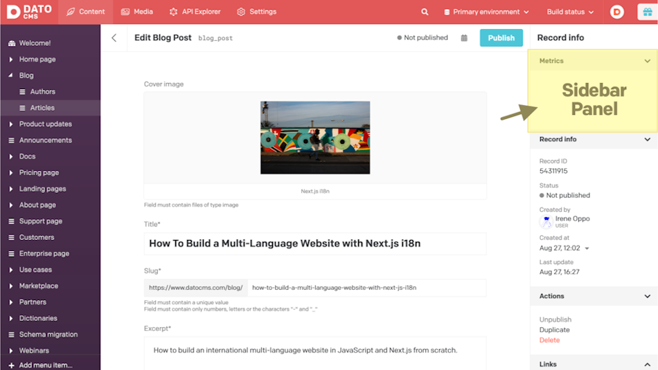Screen dimensions: 658x370
Task: Click the Not published status in header
Action: point(423,38)
